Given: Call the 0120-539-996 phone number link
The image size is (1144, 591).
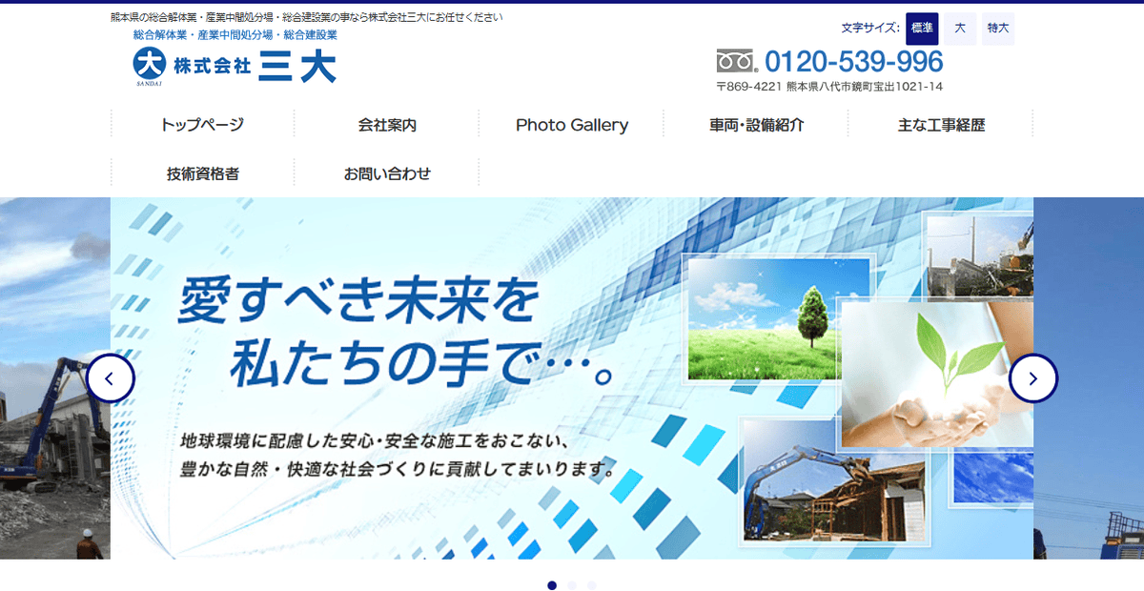Looking at the screenshot, I should (x=855, y=60).
